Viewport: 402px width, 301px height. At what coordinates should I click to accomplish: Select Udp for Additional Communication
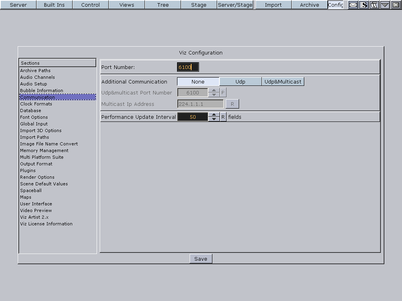coord(240,82)
